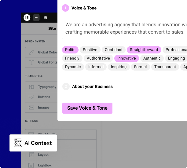187x168 pixels.
Task: Collapse the Voice & Tone section
Action: (x=84, y=8)
